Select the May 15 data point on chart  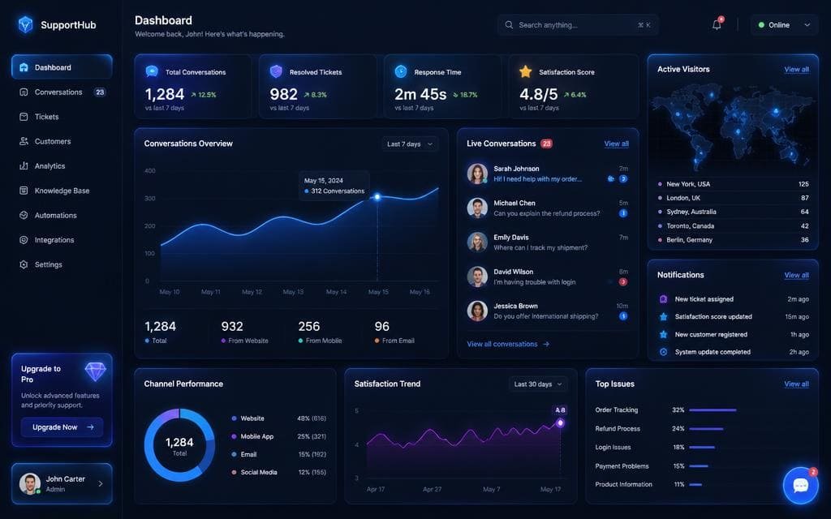(x=377, y=197)
